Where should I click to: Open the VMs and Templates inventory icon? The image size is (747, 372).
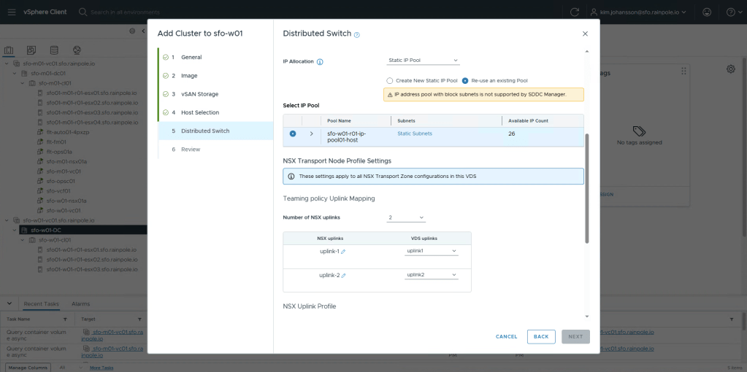pyautogui.click(x=31, y=50)
